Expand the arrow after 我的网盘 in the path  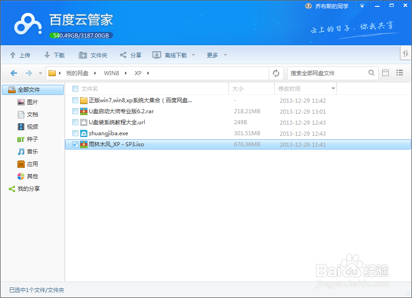[x=95, y=73]
